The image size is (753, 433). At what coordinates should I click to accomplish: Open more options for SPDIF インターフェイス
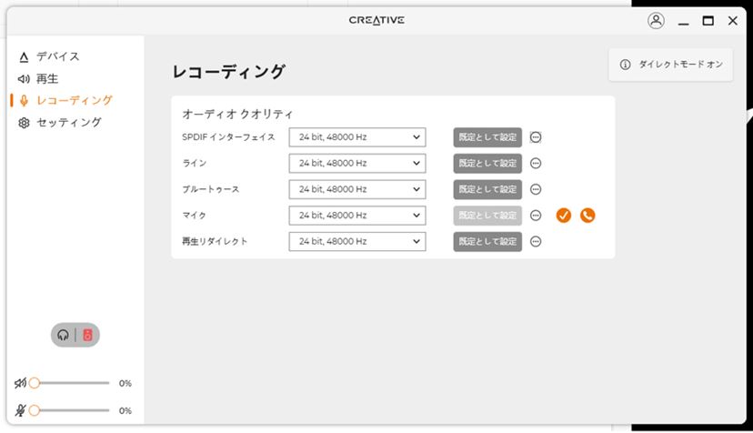pos(536,137)
